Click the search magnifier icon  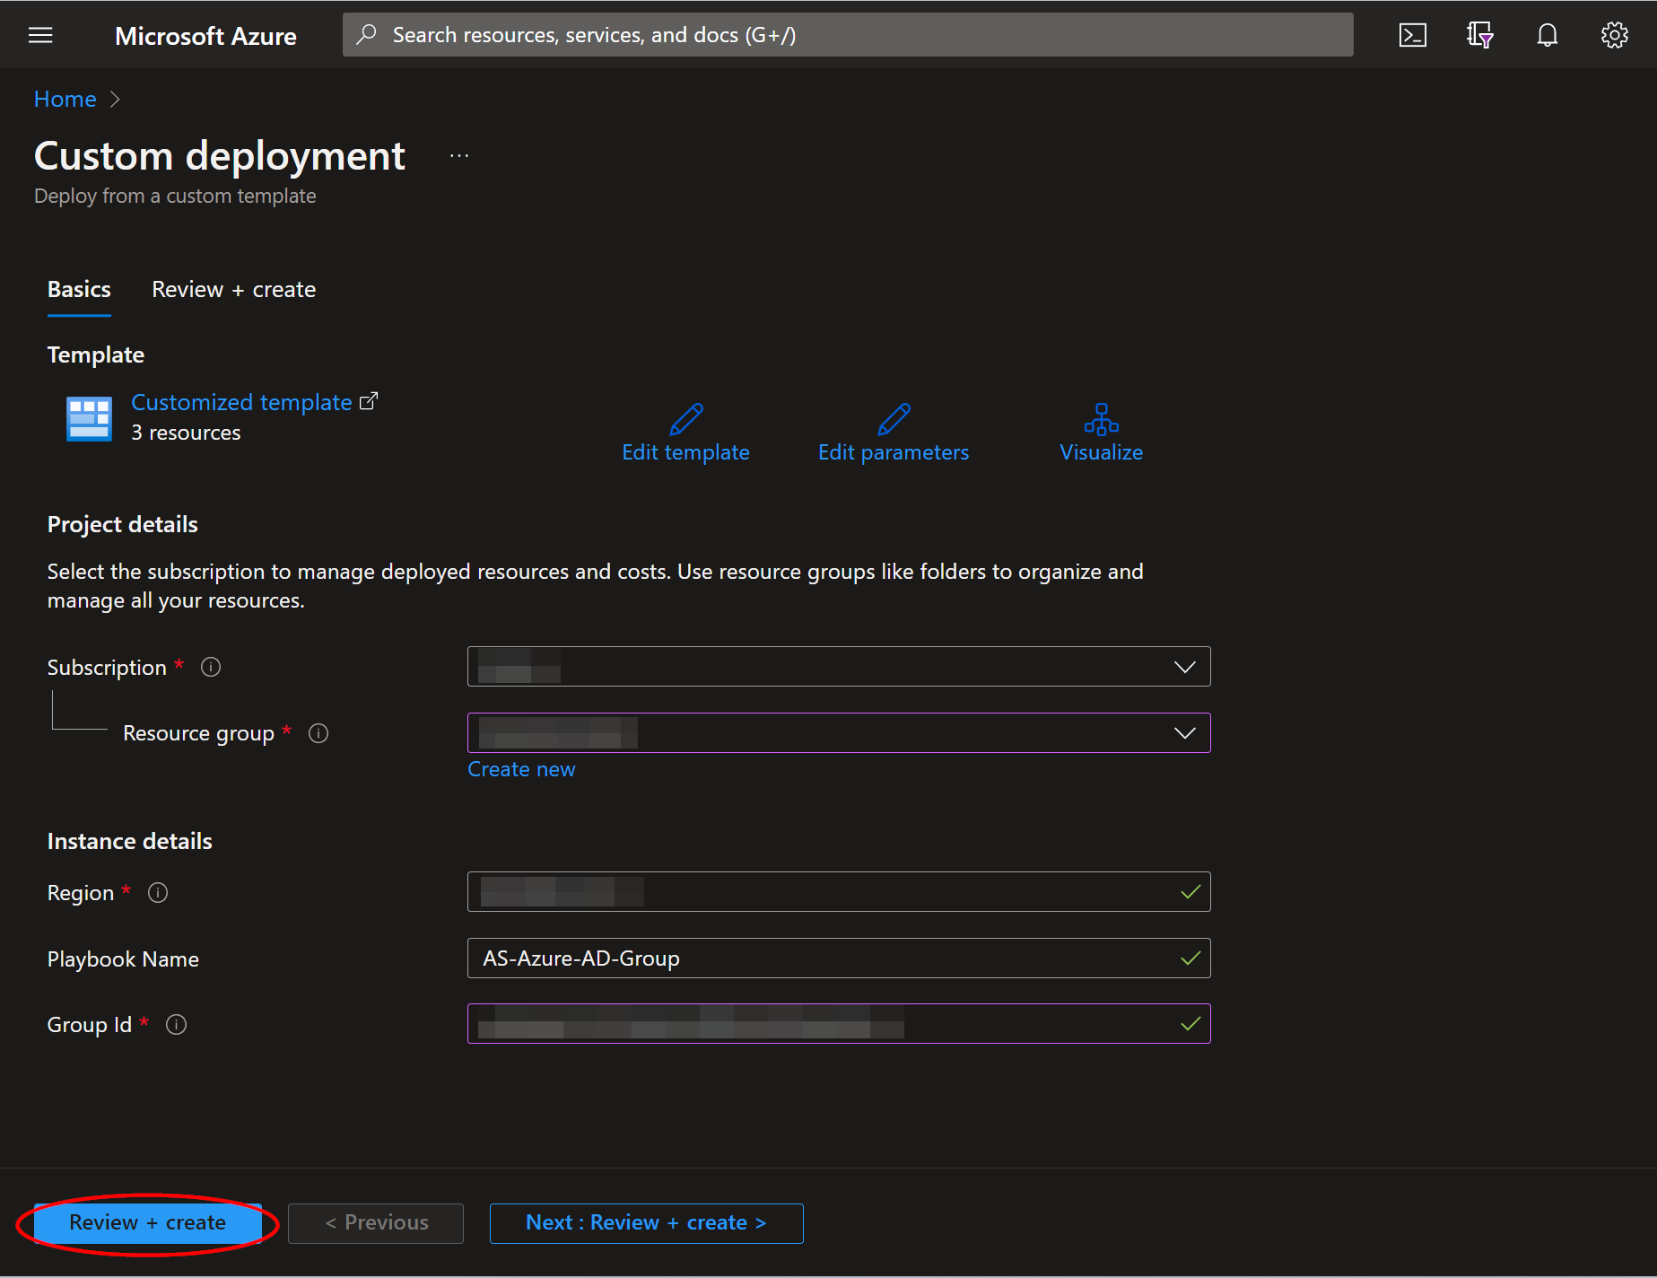coord(366,34)
